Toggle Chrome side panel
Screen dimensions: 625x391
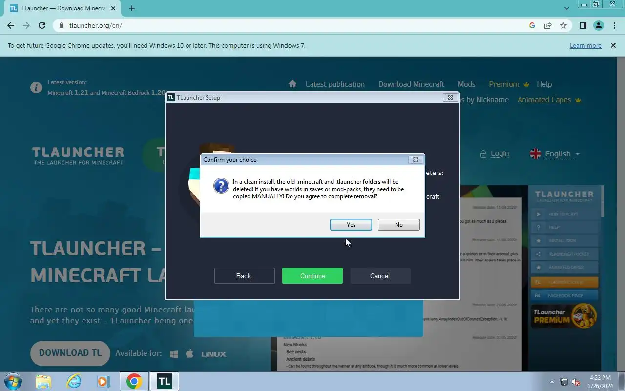(583, 25)
